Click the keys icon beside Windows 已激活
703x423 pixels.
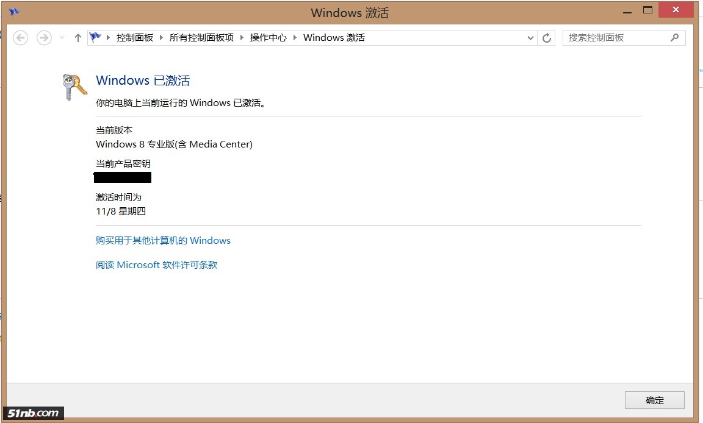(x=74, y=87)
